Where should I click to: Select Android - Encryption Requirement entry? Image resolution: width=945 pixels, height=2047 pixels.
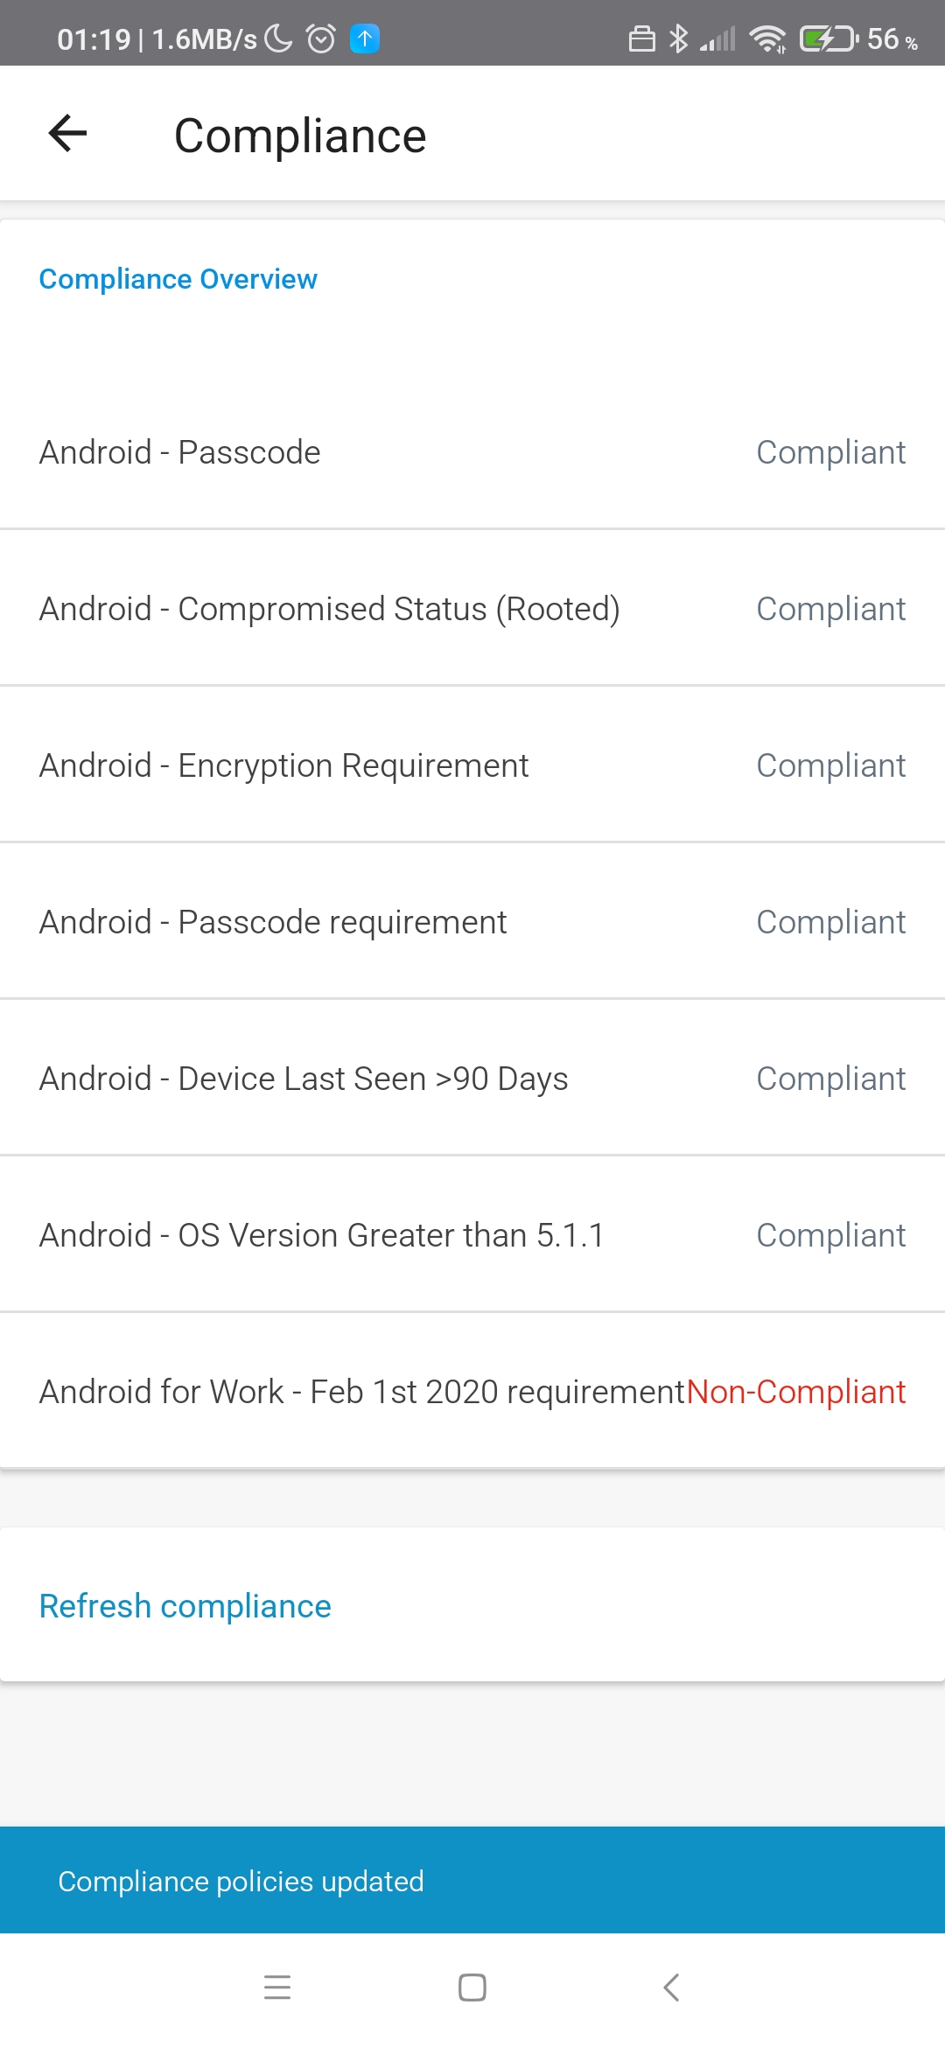coord(472,765)
